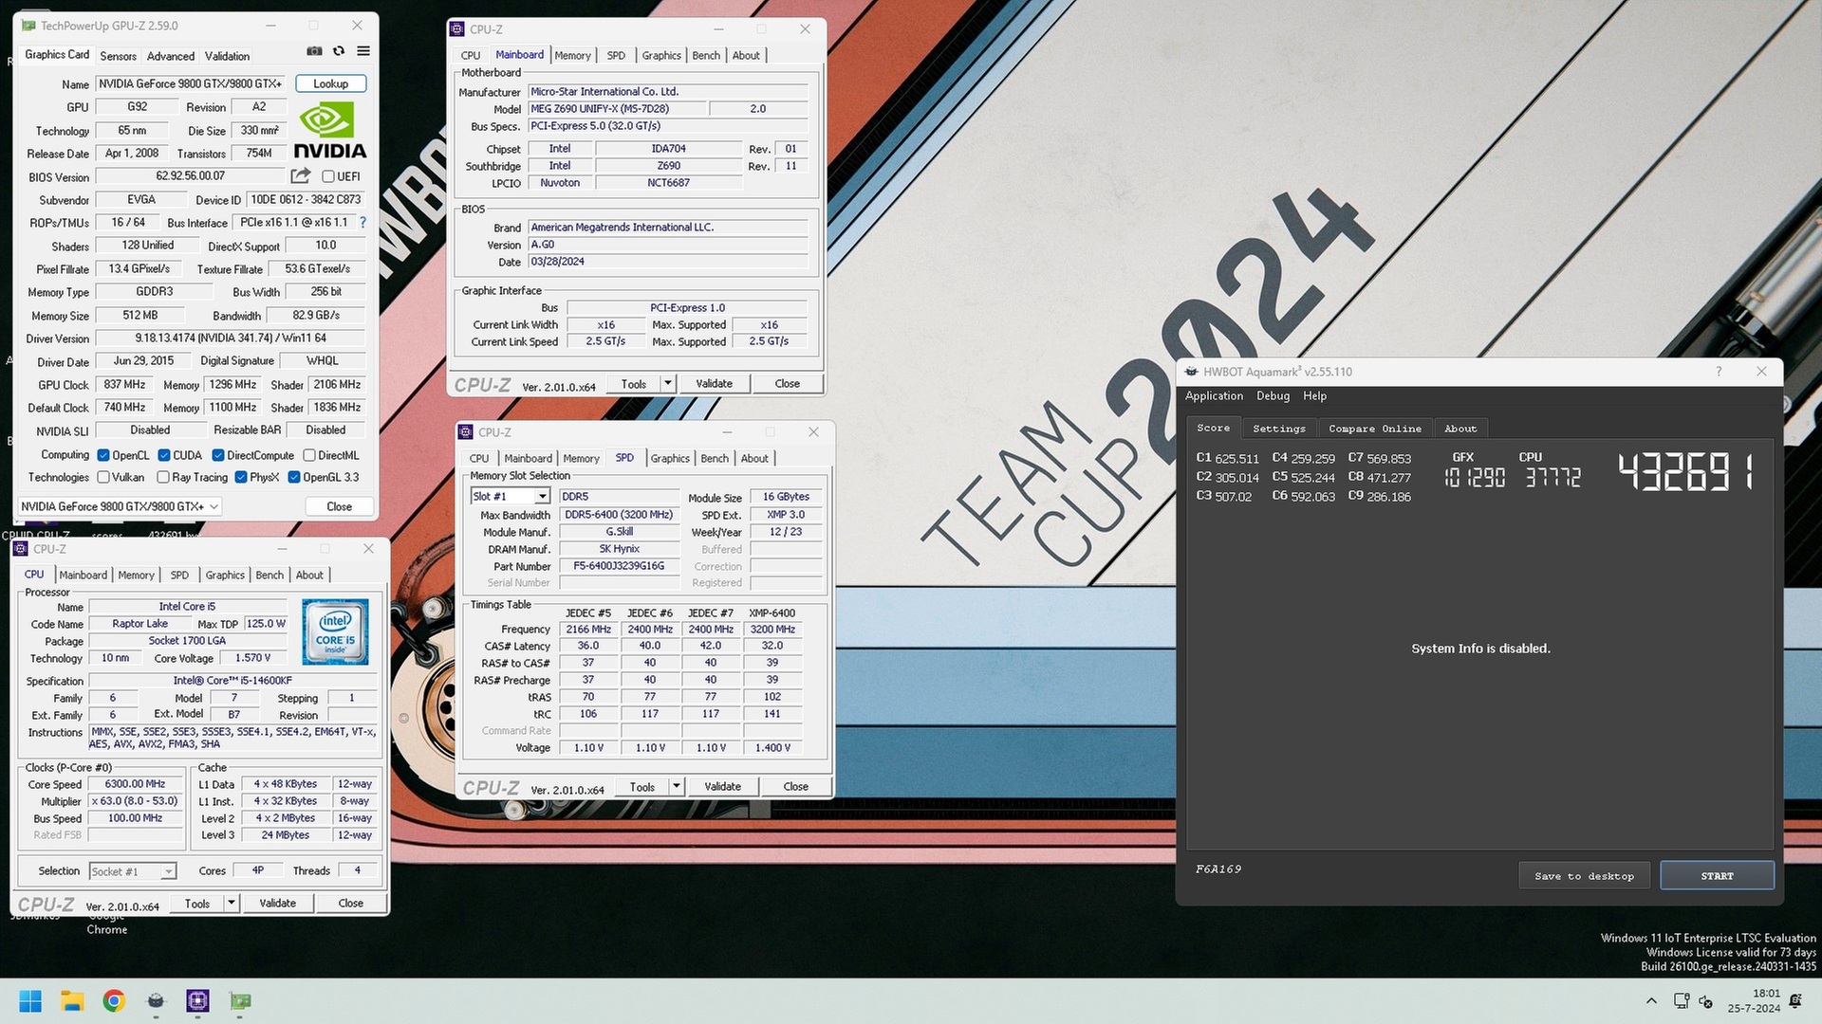Click Save to desktop in Aquamark
The height and width of the screenshot is (1024, 1822).
tap(1584, 876)
